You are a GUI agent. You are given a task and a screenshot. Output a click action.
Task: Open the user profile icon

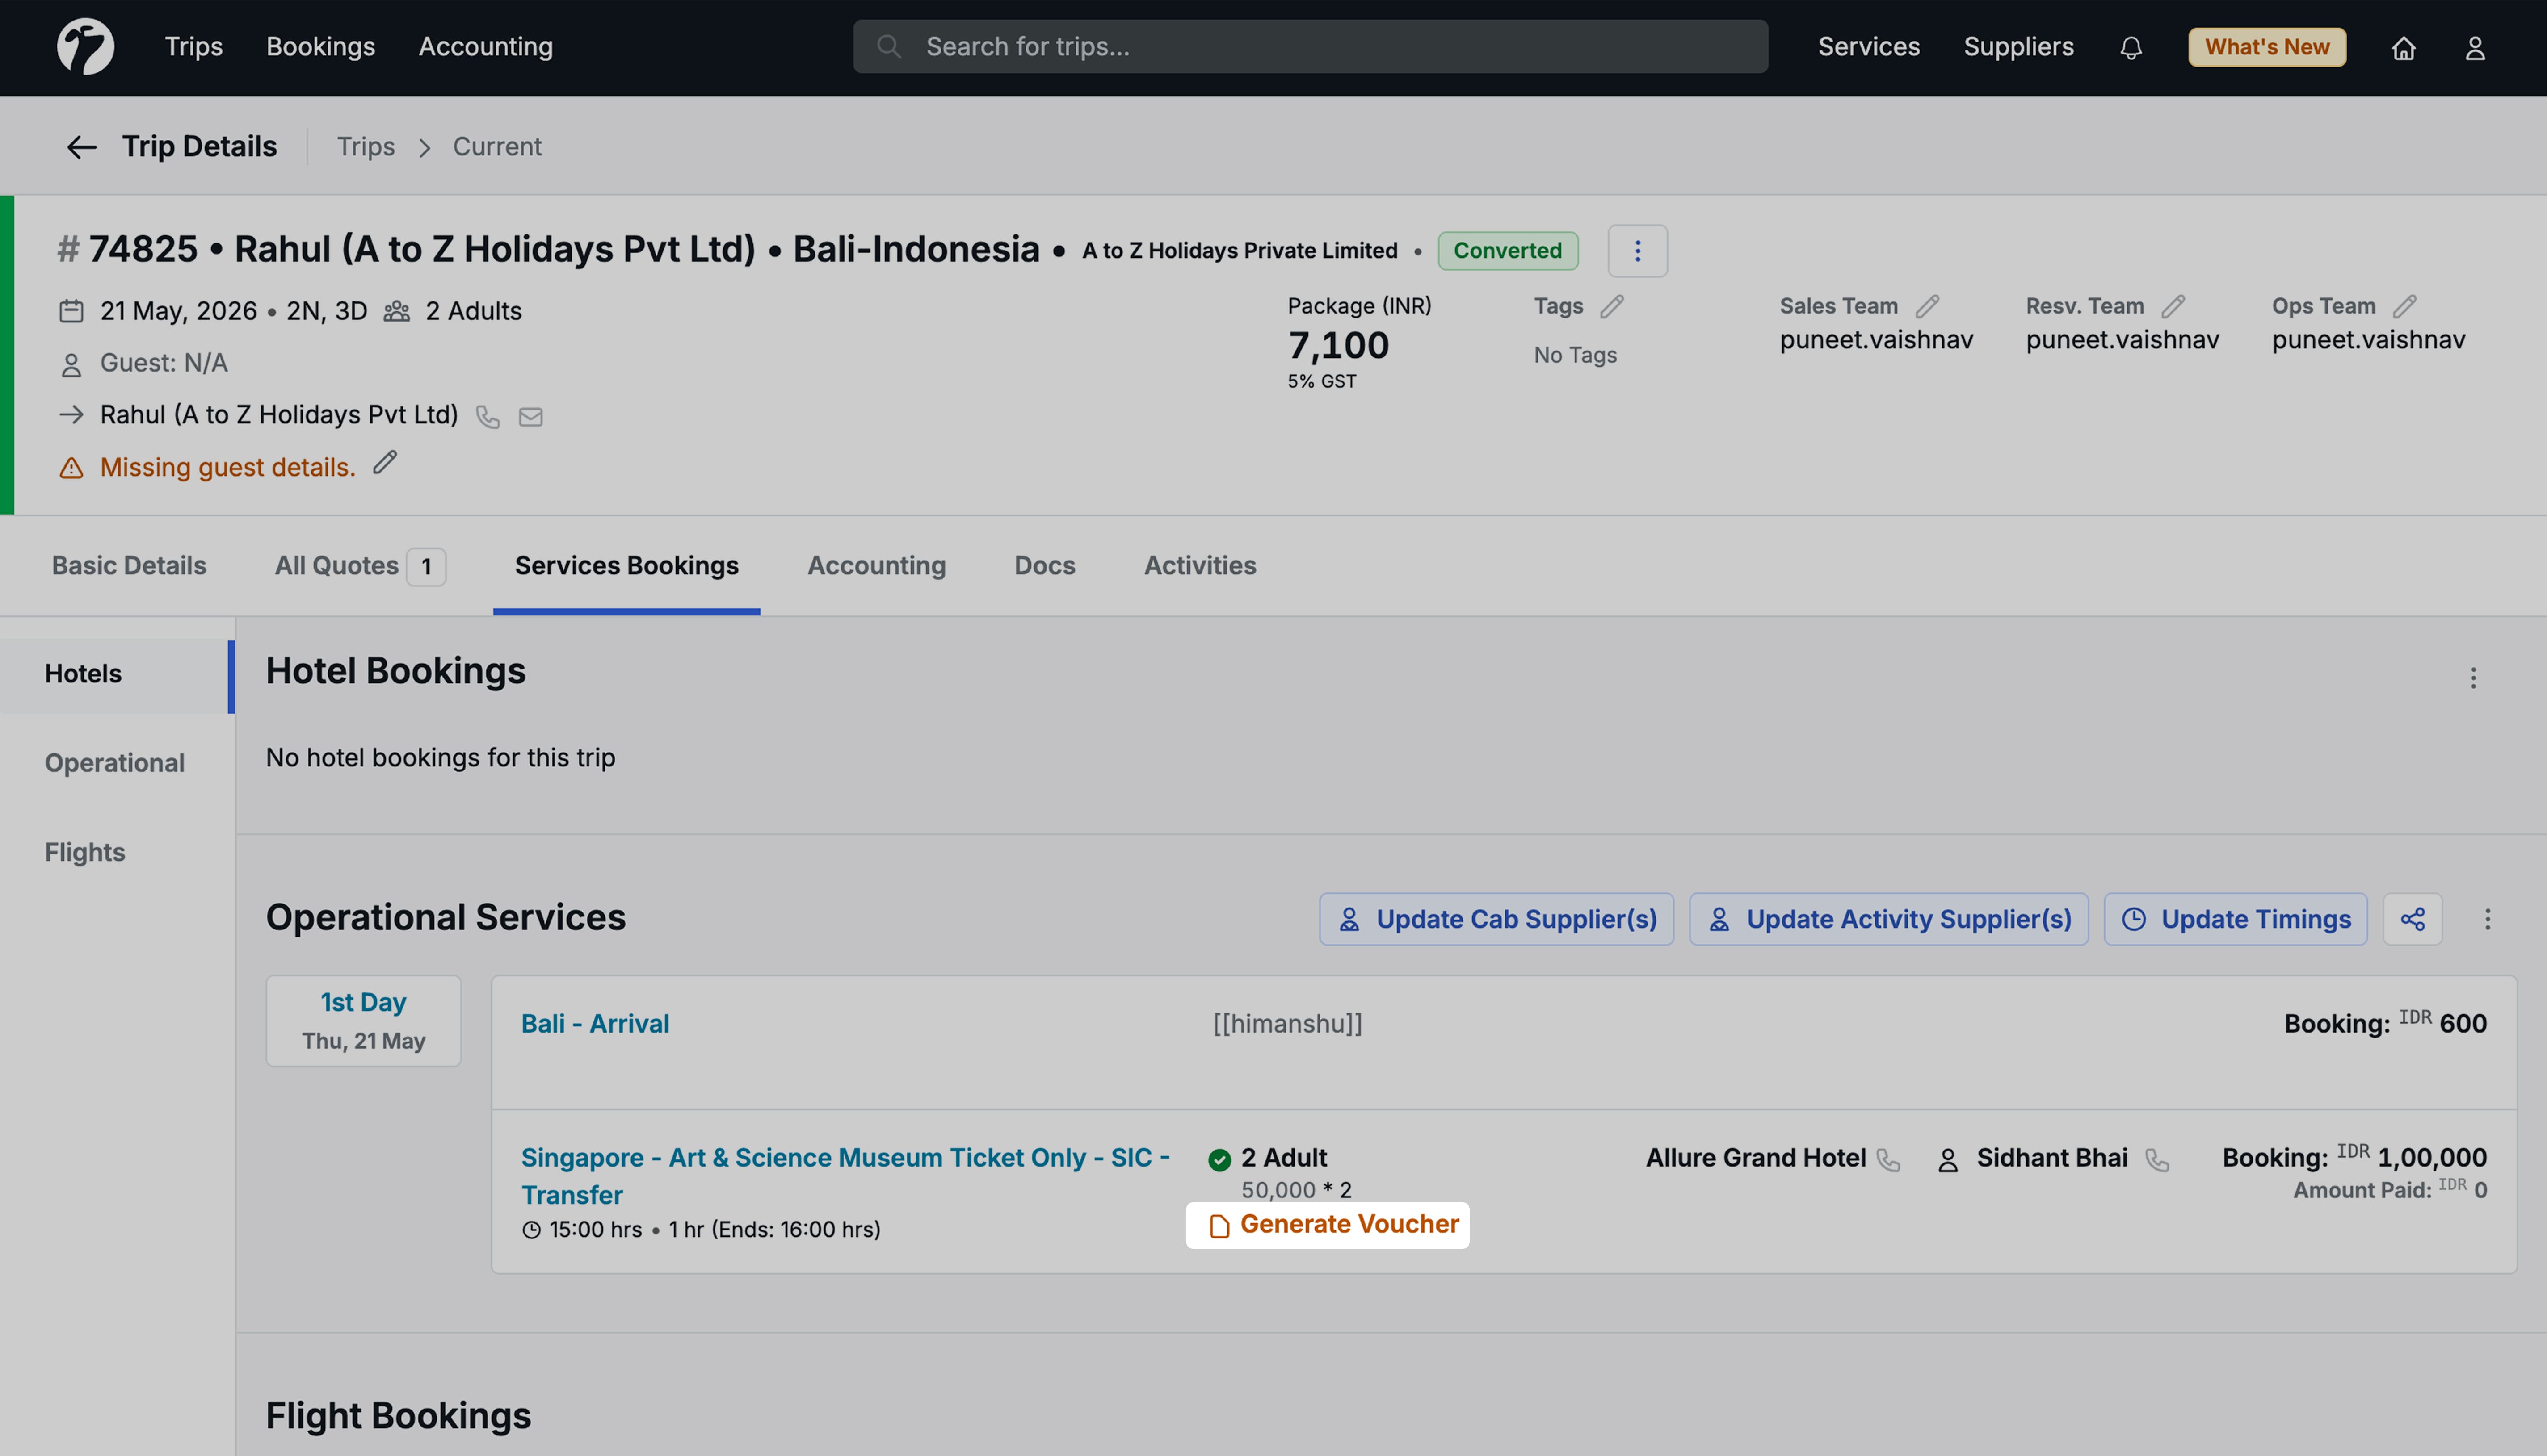[x=2475, y=47]
